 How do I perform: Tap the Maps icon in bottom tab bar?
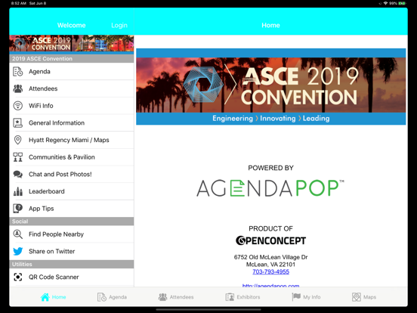[x=357, y=297]
